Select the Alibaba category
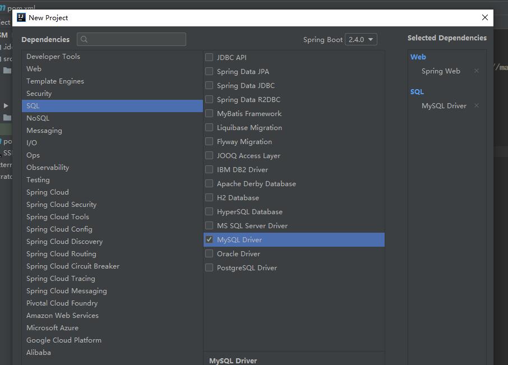 [x=39, y=353]
